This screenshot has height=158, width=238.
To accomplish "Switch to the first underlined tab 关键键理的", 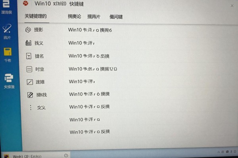I will tap(36, 16).
